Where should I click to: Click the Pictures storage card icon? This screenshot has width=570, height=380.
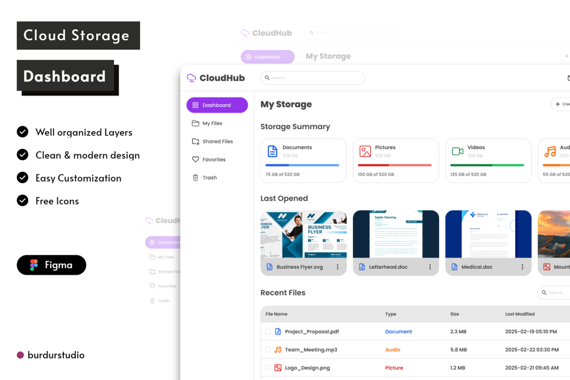click(365, 151)
